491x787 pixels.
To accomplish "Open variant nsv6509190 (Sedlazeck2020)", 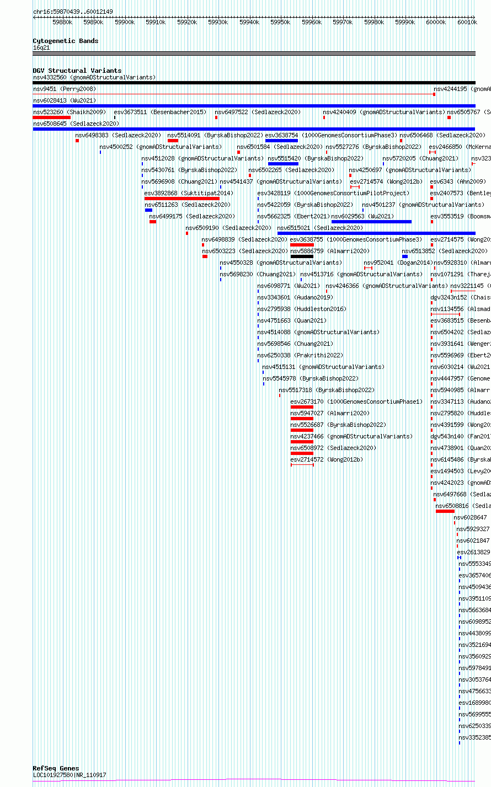I will 228,228.
